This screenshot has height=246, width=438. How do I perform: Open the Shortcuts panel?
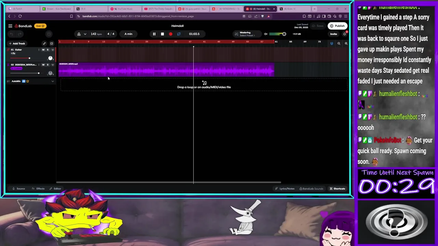pyautogui.click(x=337, y=189)
